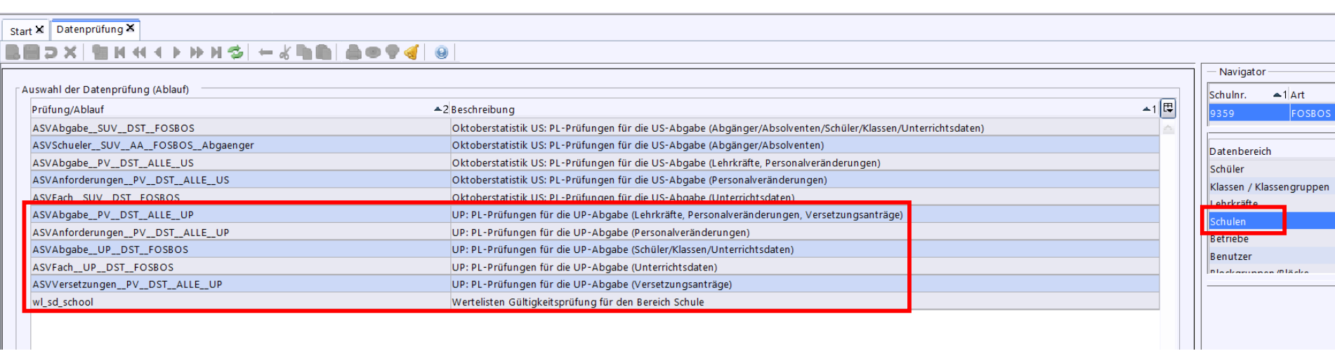The image size is (1335, 351).
Task: Open column chooser icon at table corner
Action: 1168,108
